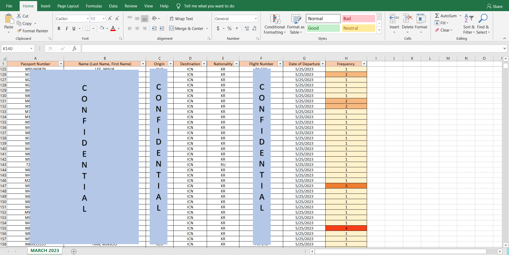Align text to the right
The width and height of the screenshot is (509, 255).
tap(144, 28)
